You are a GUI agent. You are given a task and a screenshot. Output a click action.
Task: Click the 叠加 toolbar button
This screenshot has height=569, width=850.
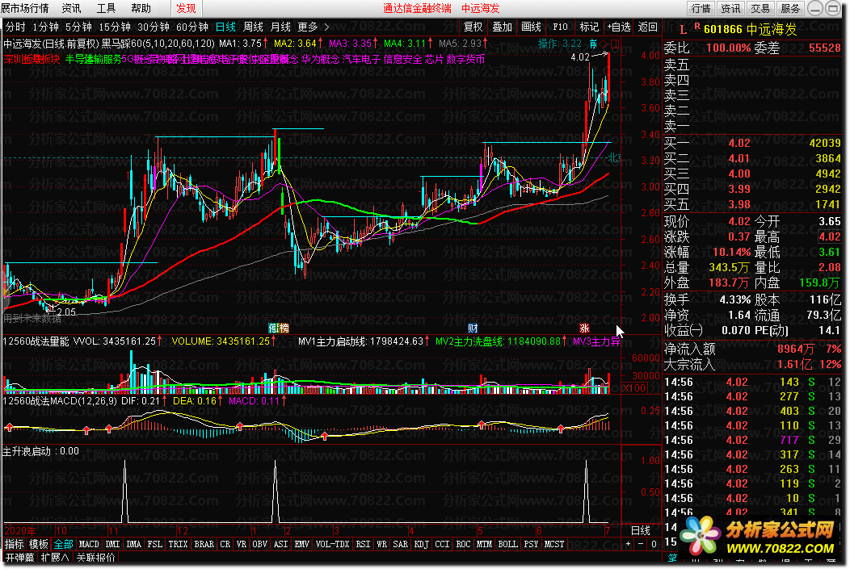click(502, 27)
